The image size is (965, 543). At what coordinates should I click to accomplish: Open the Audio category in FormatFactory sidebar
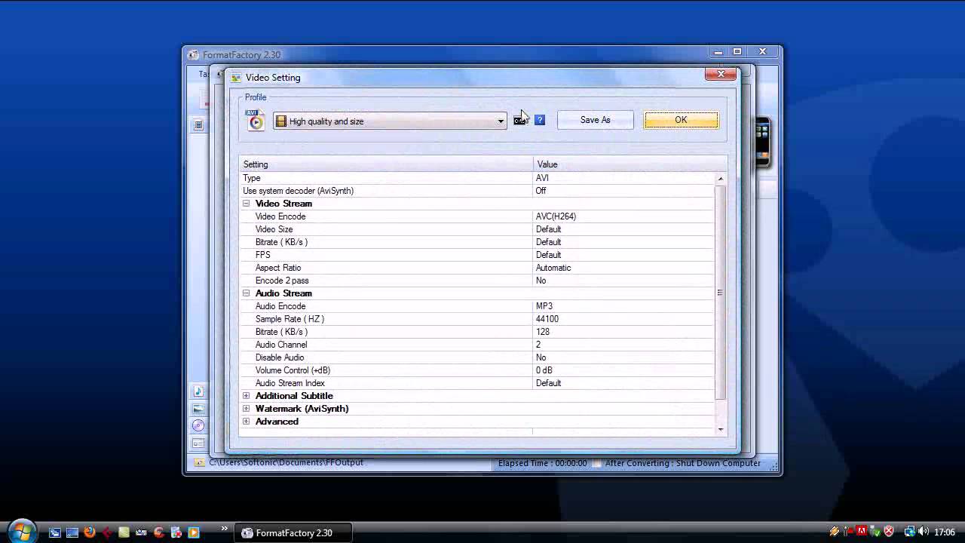[x=198, y=391]
